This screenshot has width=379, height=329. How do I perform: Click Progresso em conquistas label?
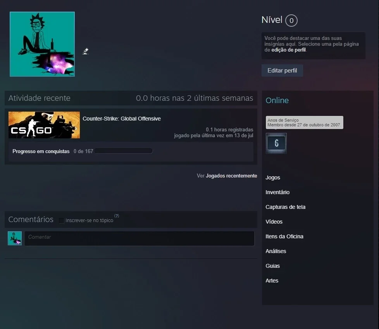pos(41,152)
